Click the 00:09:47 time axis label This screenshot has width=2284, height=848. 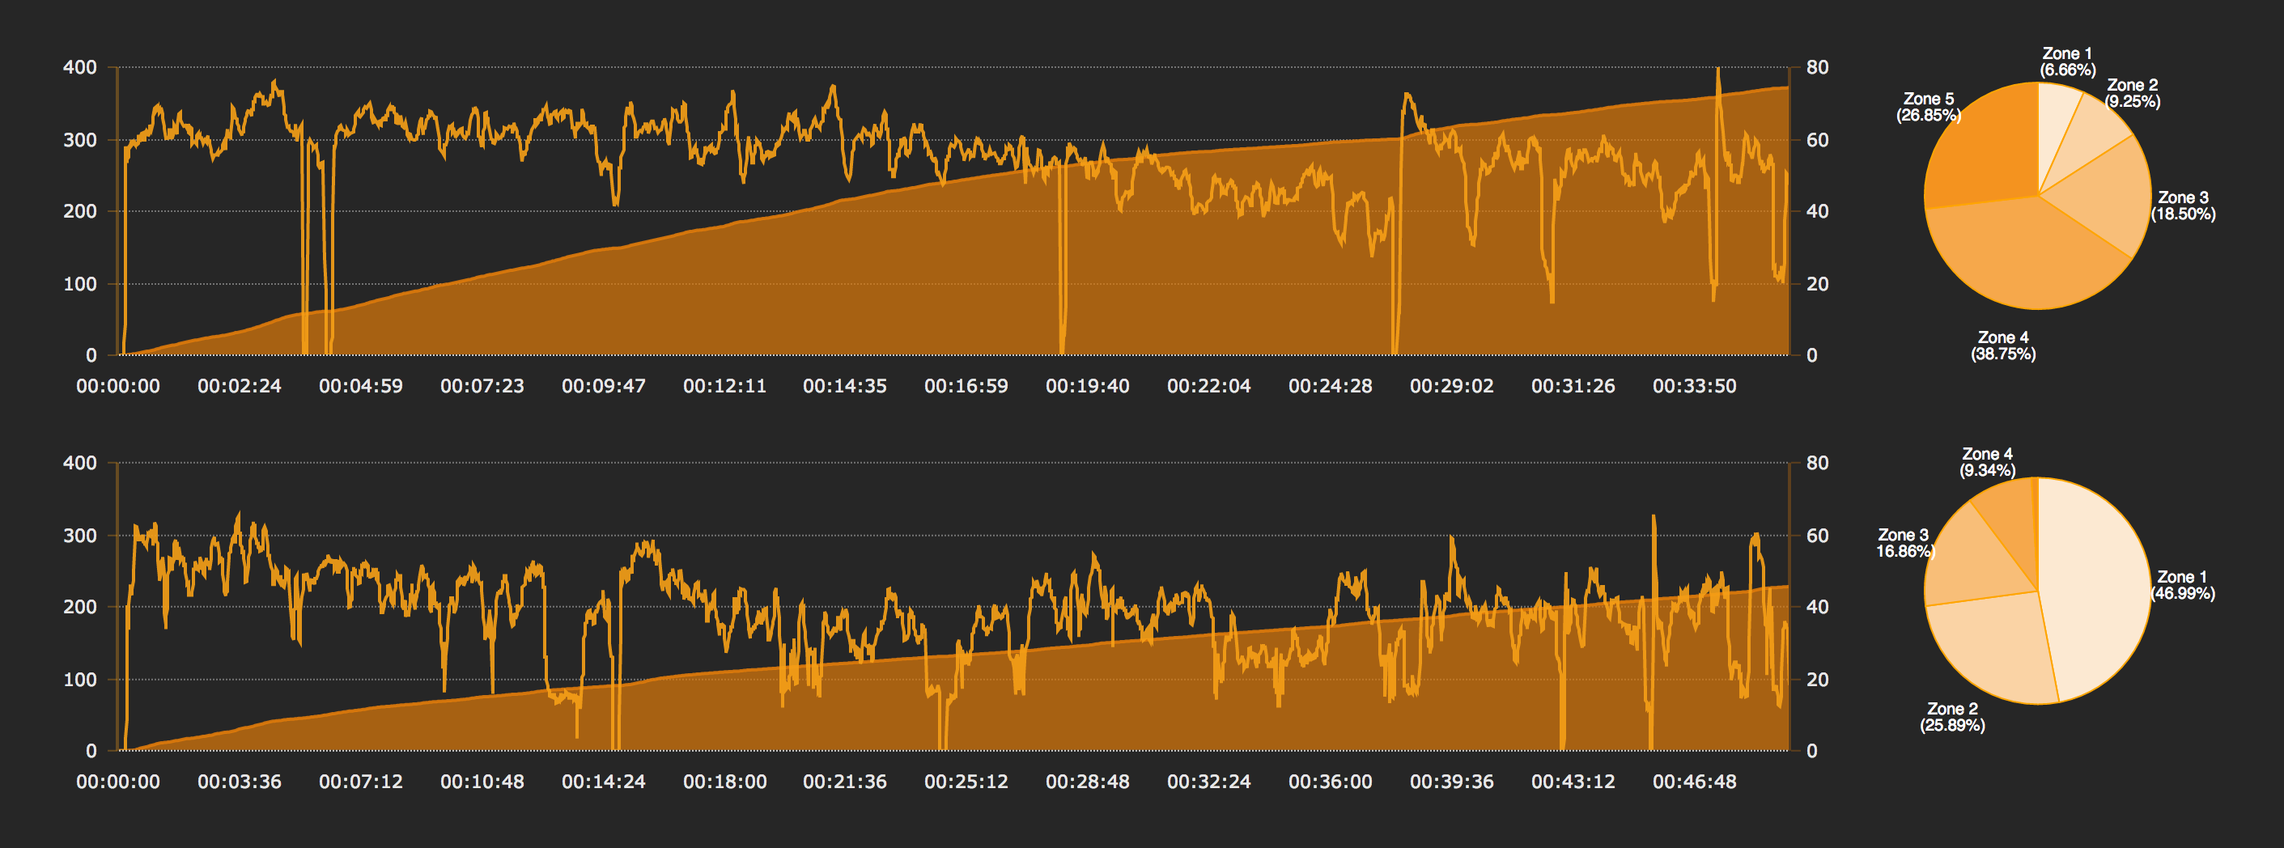[604, 386]
